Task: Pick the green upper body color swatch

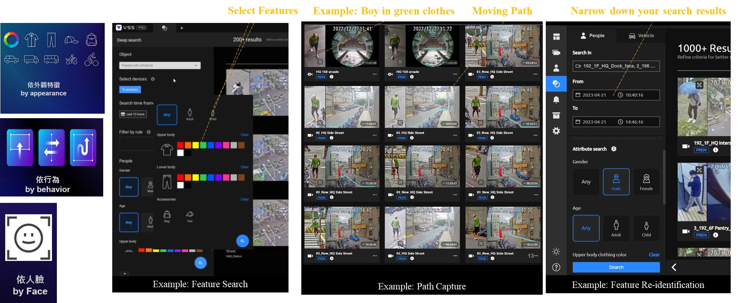Action: [203, 145]
